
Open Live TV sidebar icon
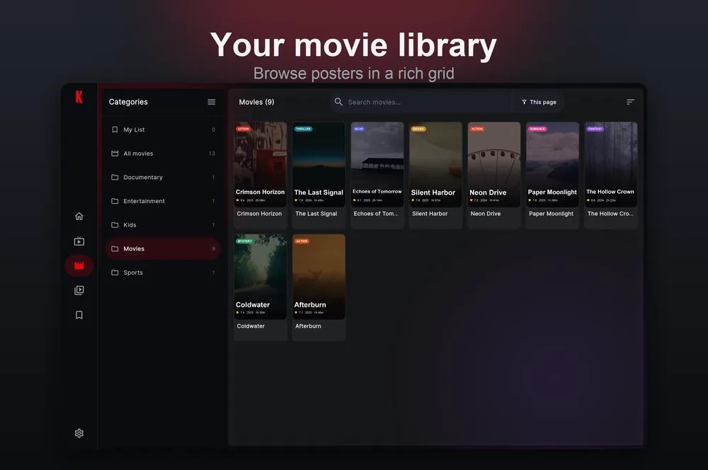tap(79, 241)
